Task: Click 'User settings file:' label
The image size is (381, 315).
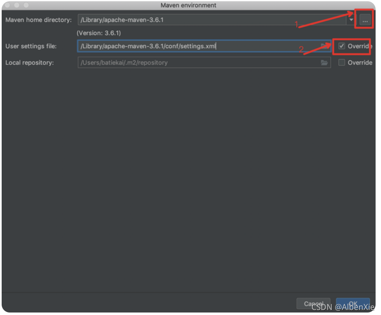Action: pos(31,46)
